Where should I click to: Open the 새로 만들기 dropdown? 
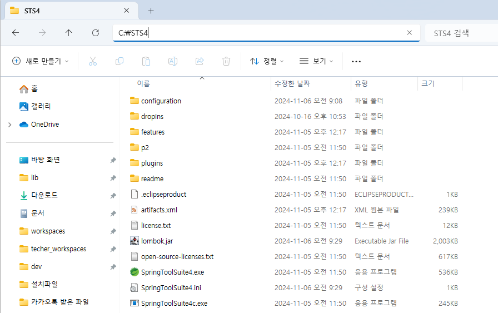click(x=41, y=61)
